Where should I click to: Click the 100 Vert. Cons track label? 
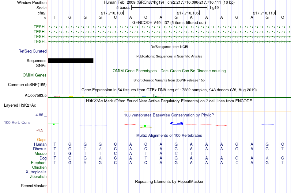click(17, 122)
